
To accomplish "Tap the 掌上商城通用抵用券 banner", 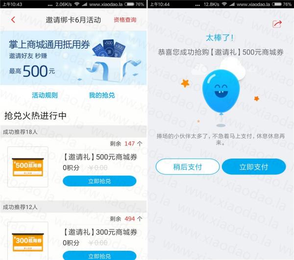I will click(x=73, y=58).
